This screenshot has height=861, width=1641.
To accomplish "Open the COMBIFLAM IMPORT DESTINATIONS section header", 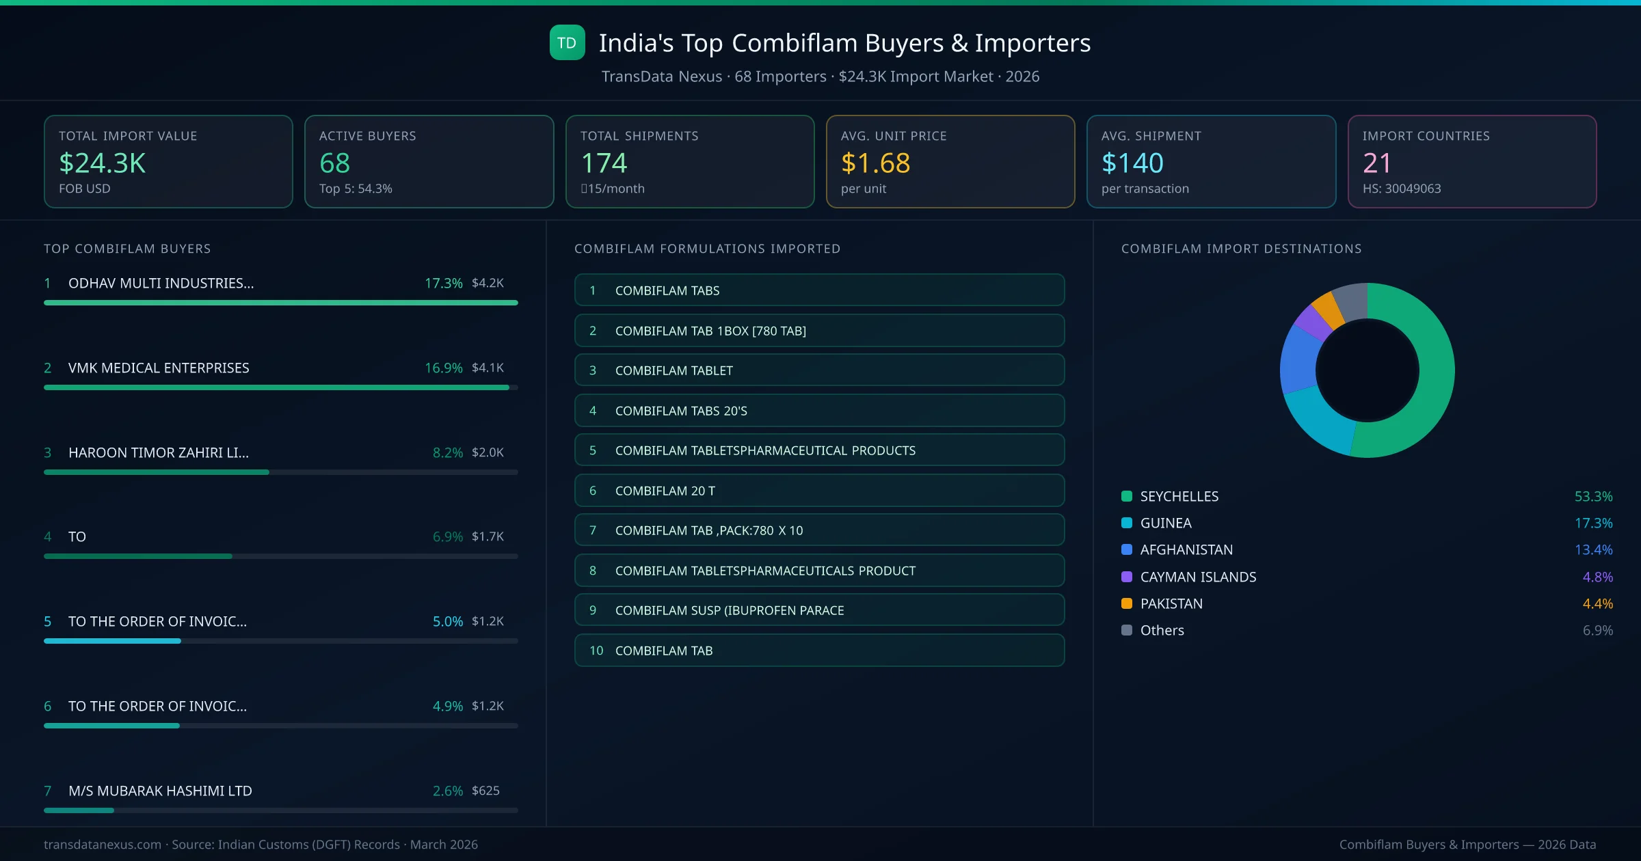I will point(1241,249).
